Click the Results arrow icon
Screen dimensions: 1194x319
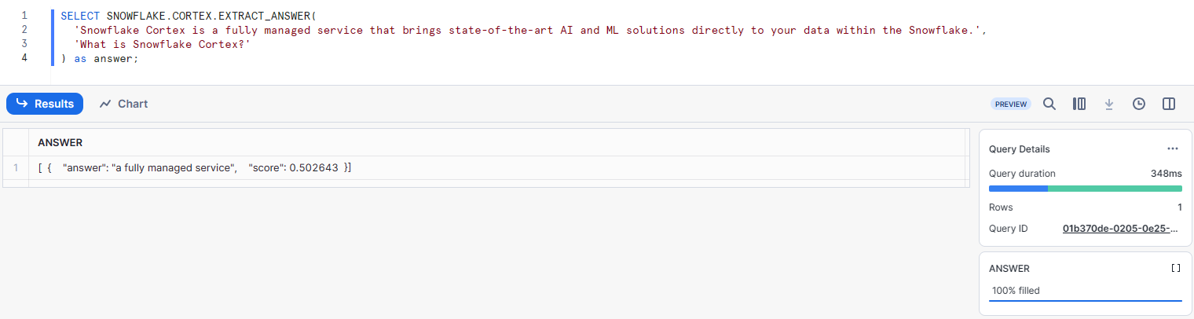tap(22, 104)
